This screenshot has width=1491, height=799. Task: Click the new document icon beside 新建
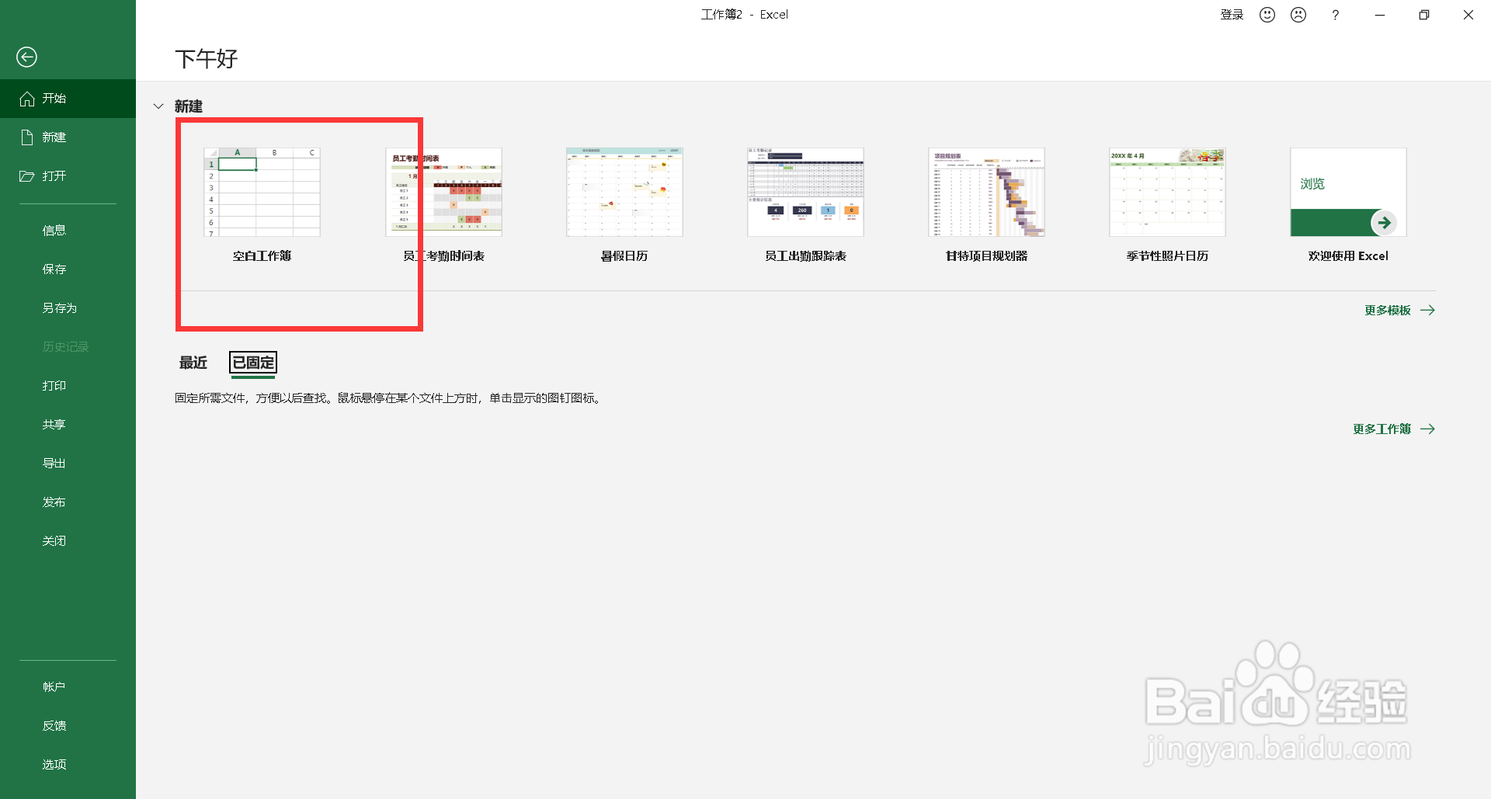(27, 137)
